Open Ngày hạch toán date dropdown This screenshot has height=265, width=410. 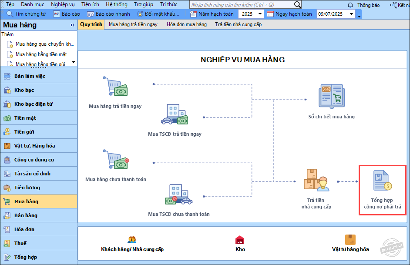tap(351, 14)
